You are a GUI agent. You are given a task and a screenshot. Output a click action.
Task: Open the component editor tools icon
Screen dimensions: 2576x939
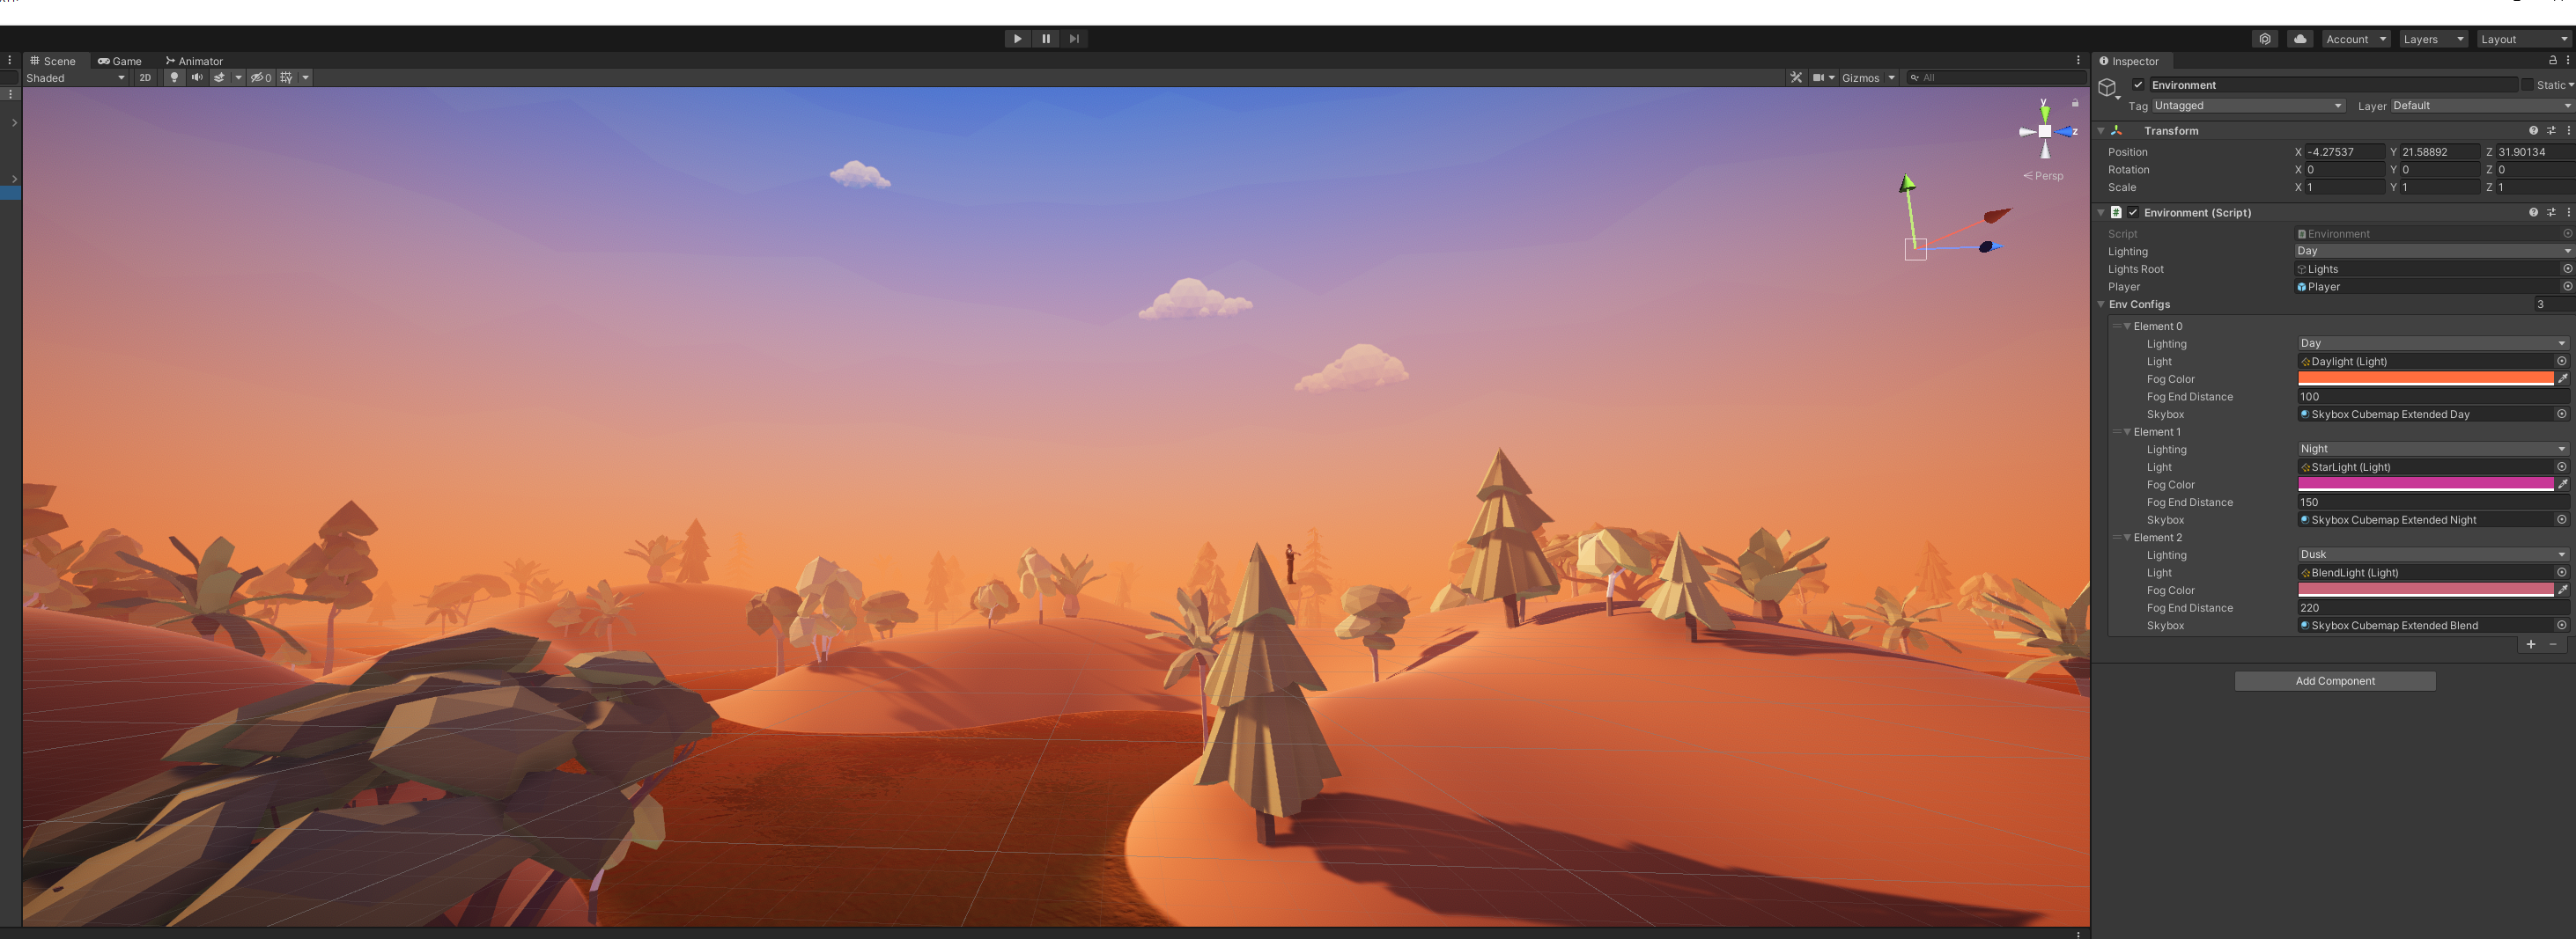click(1796, 78)
